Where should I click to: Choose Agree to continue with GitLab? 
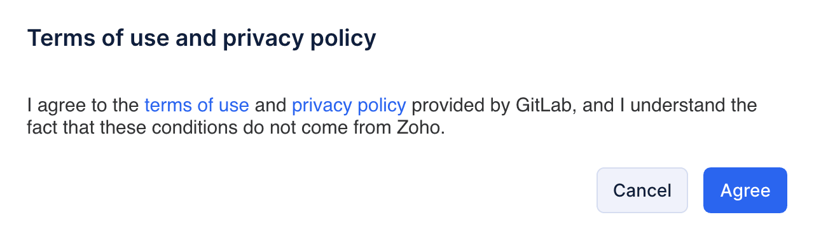point(745,190)
